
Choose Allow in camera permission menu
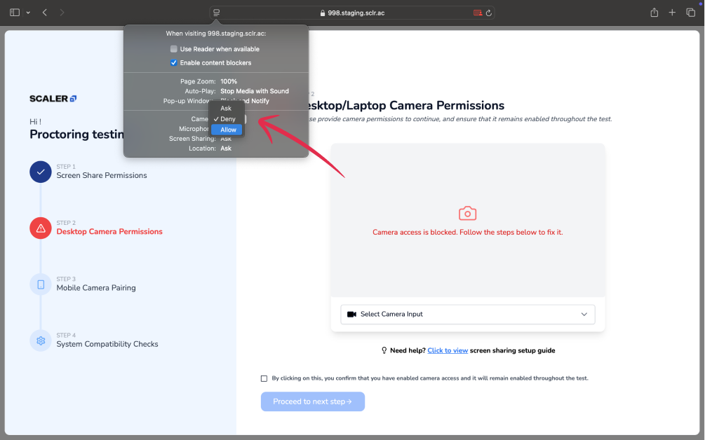[227, 130]
